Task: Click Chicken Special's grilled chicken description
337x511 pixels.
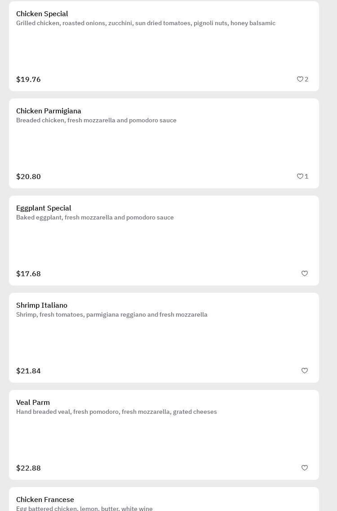Action: point(146,23)
